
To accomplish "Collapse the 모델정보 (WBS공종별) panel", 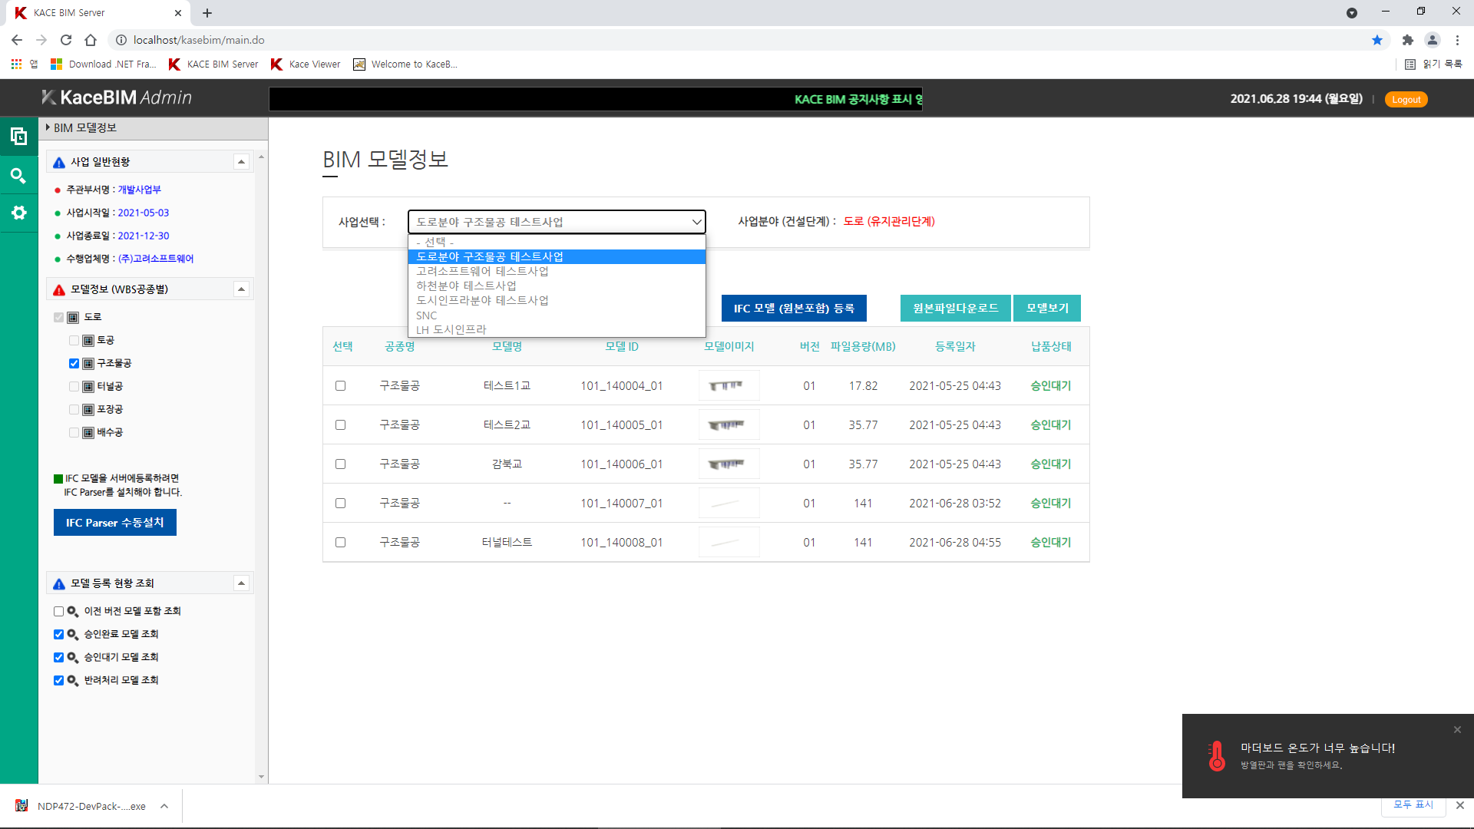I will [241, 289].
